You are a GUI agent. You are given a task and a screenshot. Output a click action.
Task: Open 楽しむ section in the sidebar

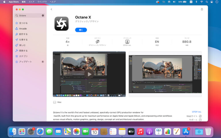[x=22, y=45]
